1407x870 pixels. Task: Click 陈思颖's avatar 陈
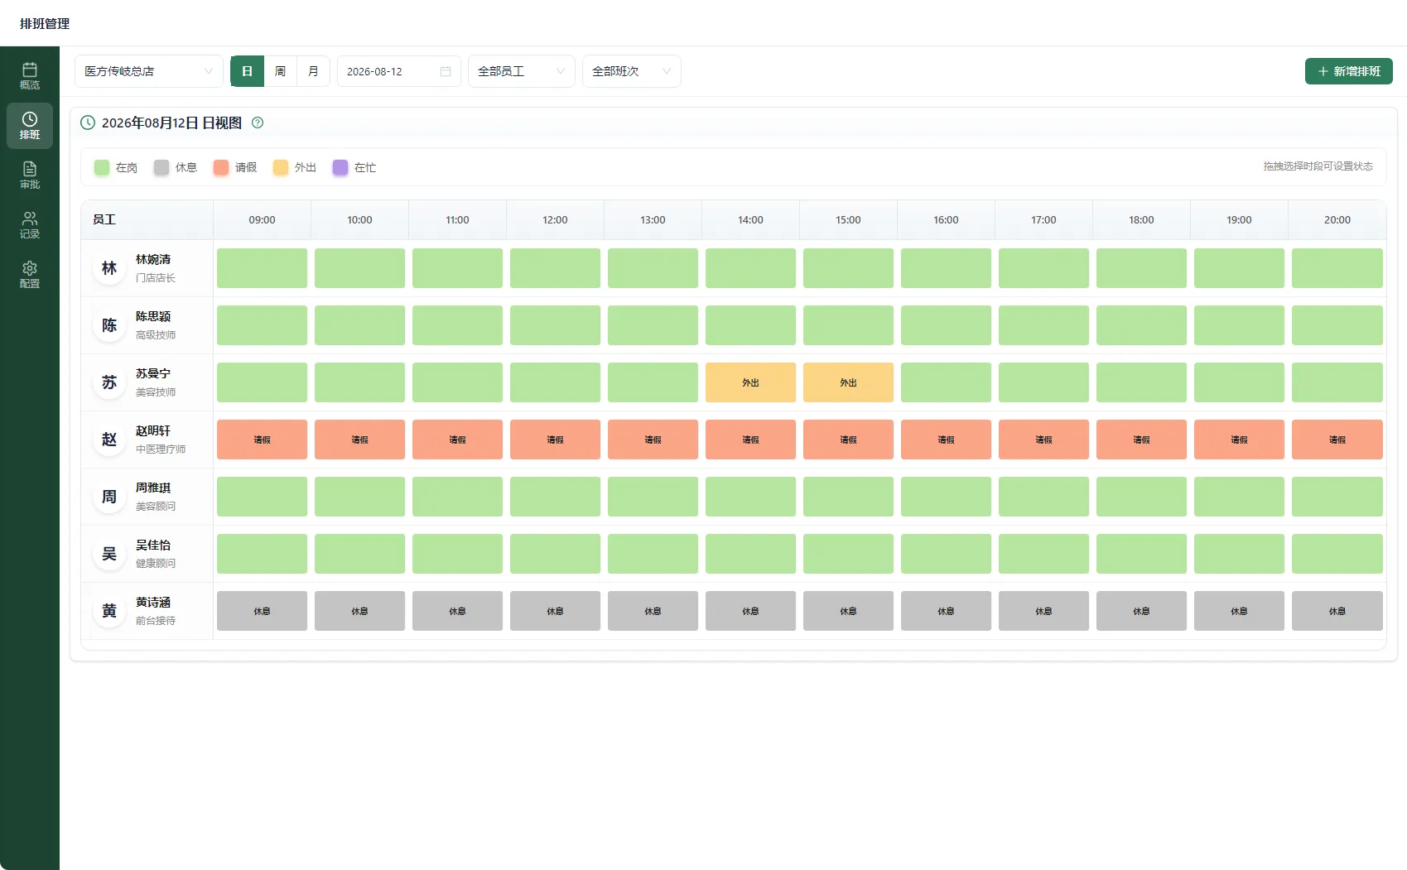point(109,325)
